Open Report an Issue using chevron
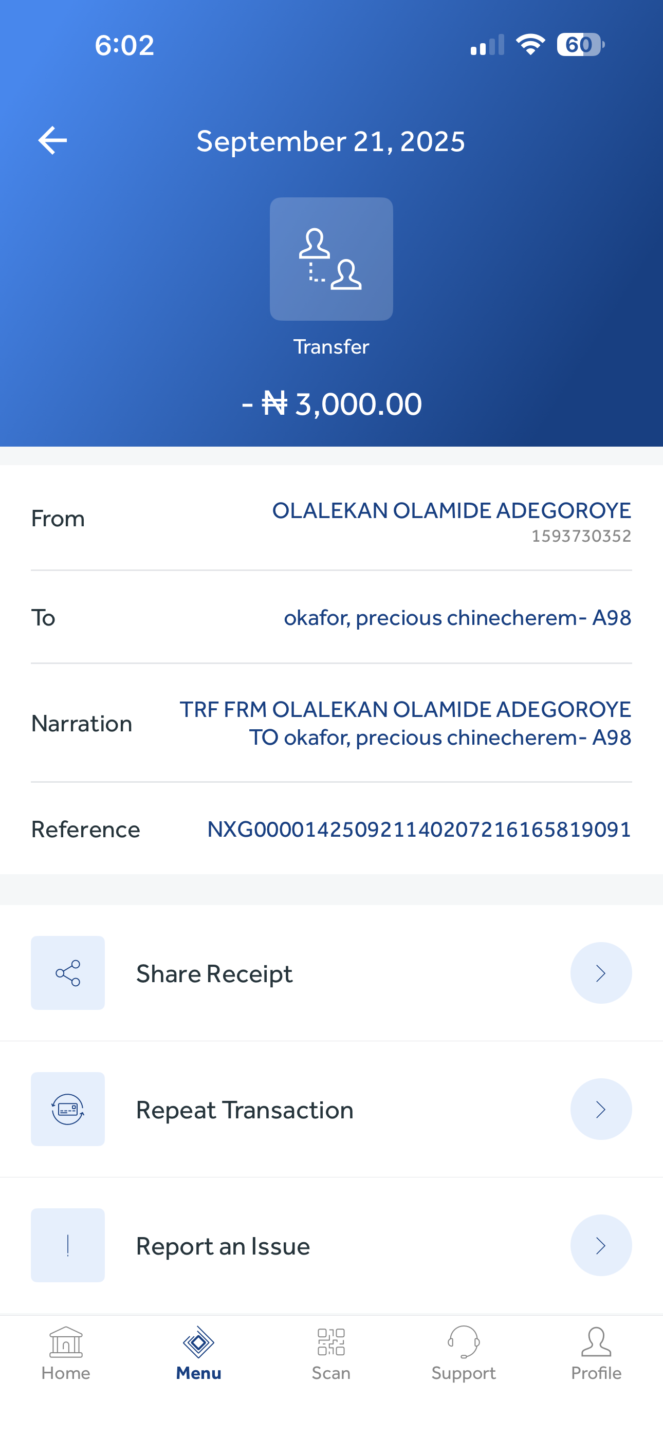Viewport: 663px width, 1437px height. coord(600,1245)
